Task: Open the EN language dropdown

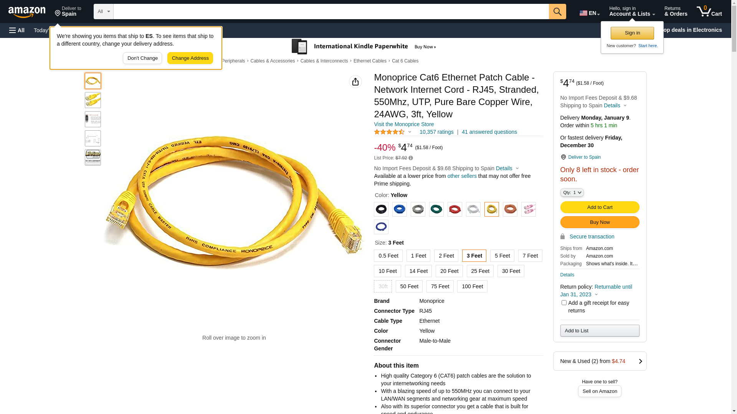Action: pos(590,13)
